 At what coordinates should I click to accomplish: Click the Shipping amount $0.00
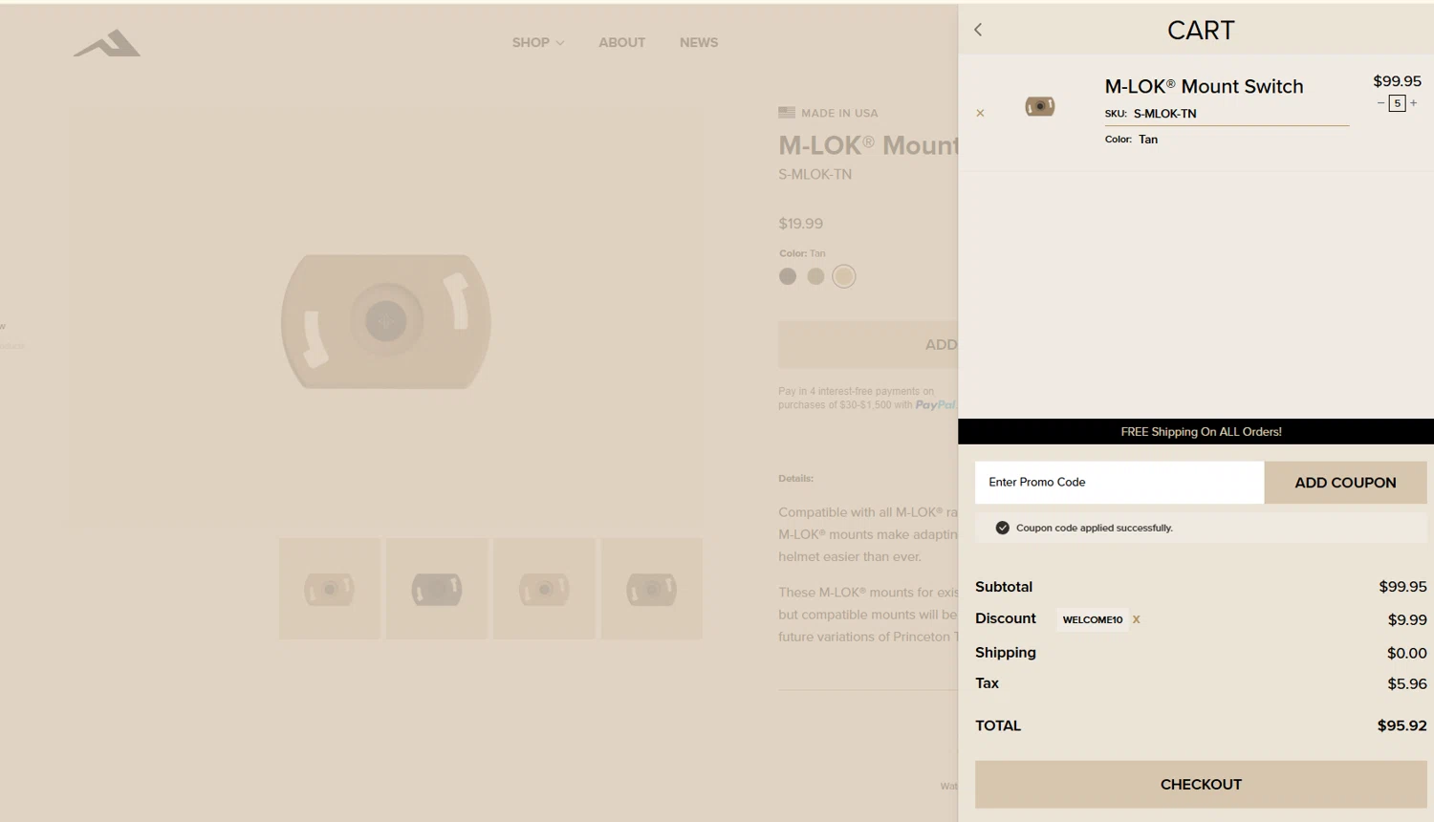1407,653
